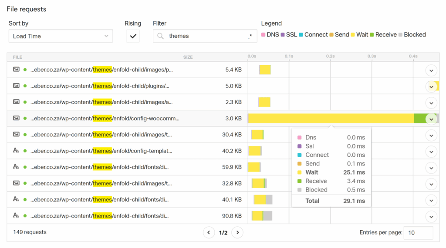Image resolution: width=446 pixels, height=248 pixels.
Task: Click the SIZE column header
Action: pyautogui.click(x=188, y=57)
